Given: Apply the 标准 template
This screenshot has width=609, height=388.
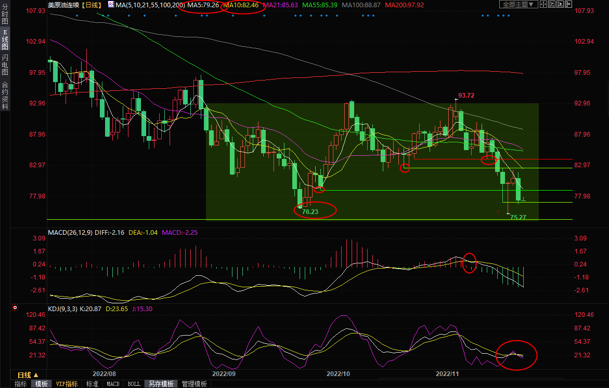Looking at the screenshot, I should [x=92, y=384].
